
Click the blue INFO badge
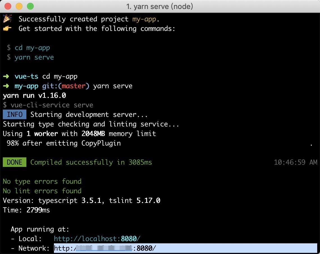tap(15, 115)
